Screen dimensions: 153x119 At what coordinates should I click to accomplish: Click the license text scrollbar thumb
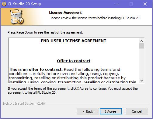(141, 46)
